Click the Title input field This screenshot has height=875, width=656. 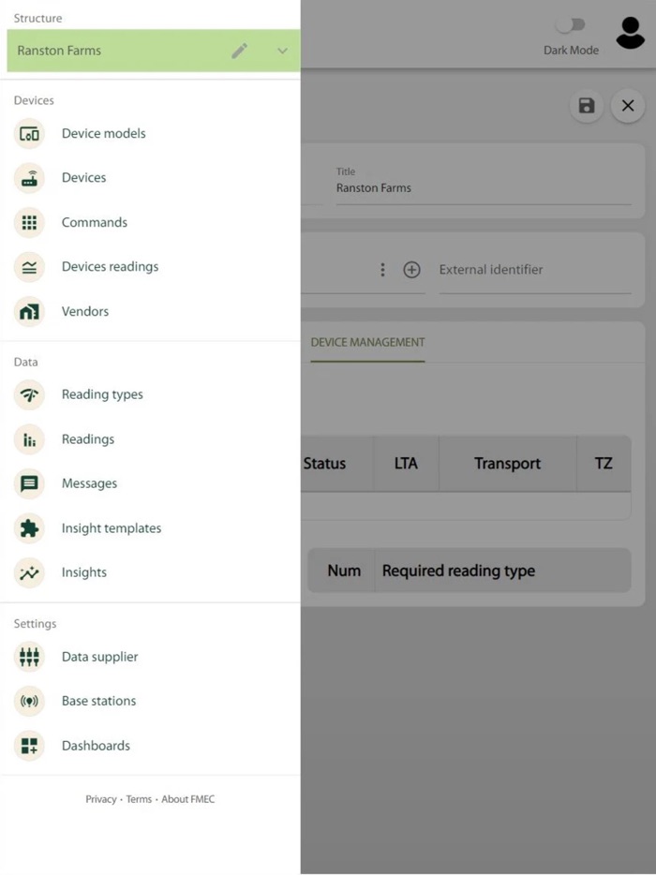coord(484,187)
